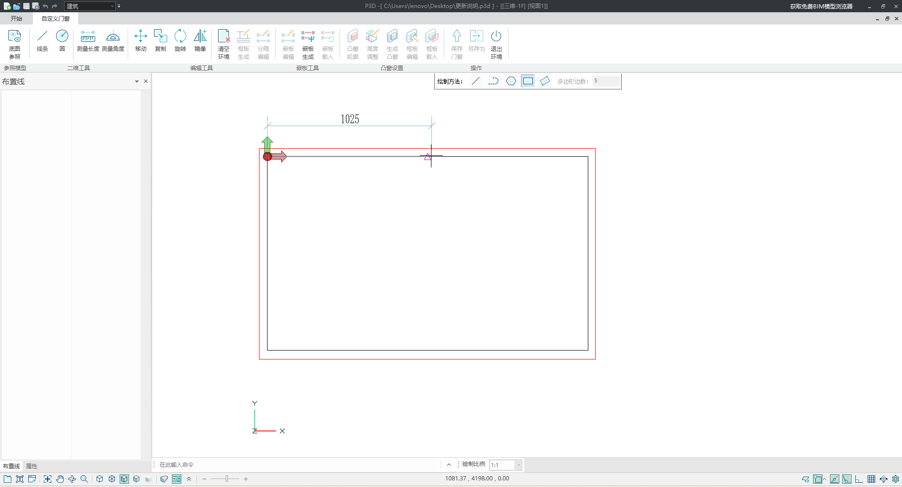Select the 线条 line tool
The height and width of the screenshot is (487, 902).
click(x=42, y=41)
